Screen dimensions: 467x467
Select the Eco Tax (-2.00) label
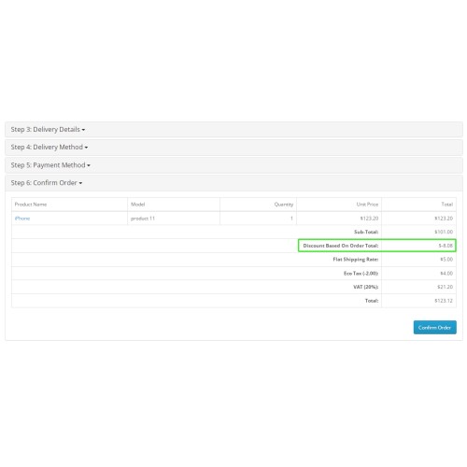pyautogui.click(x=361, y=273)
